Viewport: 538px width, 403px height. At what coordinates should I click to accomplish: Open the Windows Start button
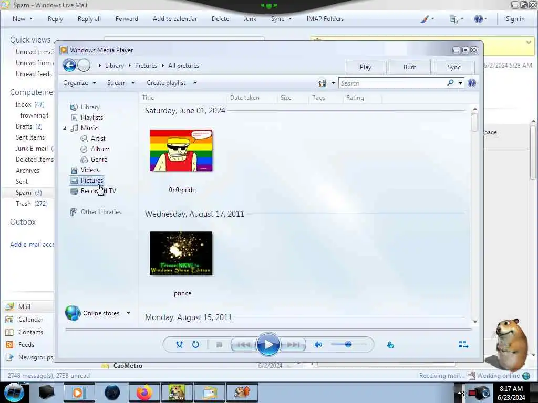point(13,393)
